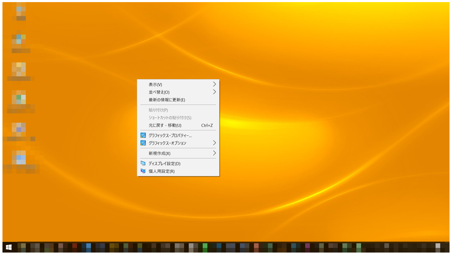
Task: Click the Windows Start button
Action: 9,247
